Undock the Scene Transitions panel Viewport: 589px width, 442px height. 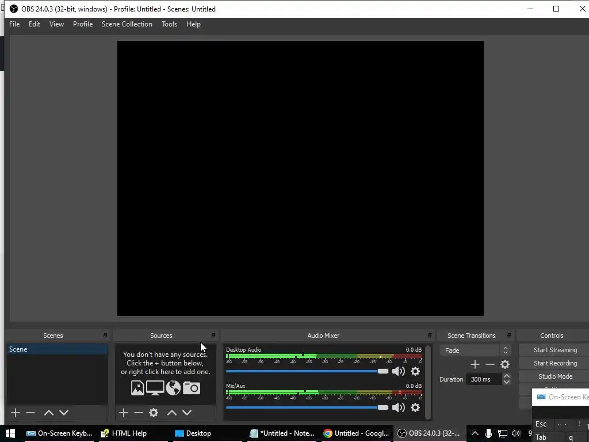coord(508,336)
